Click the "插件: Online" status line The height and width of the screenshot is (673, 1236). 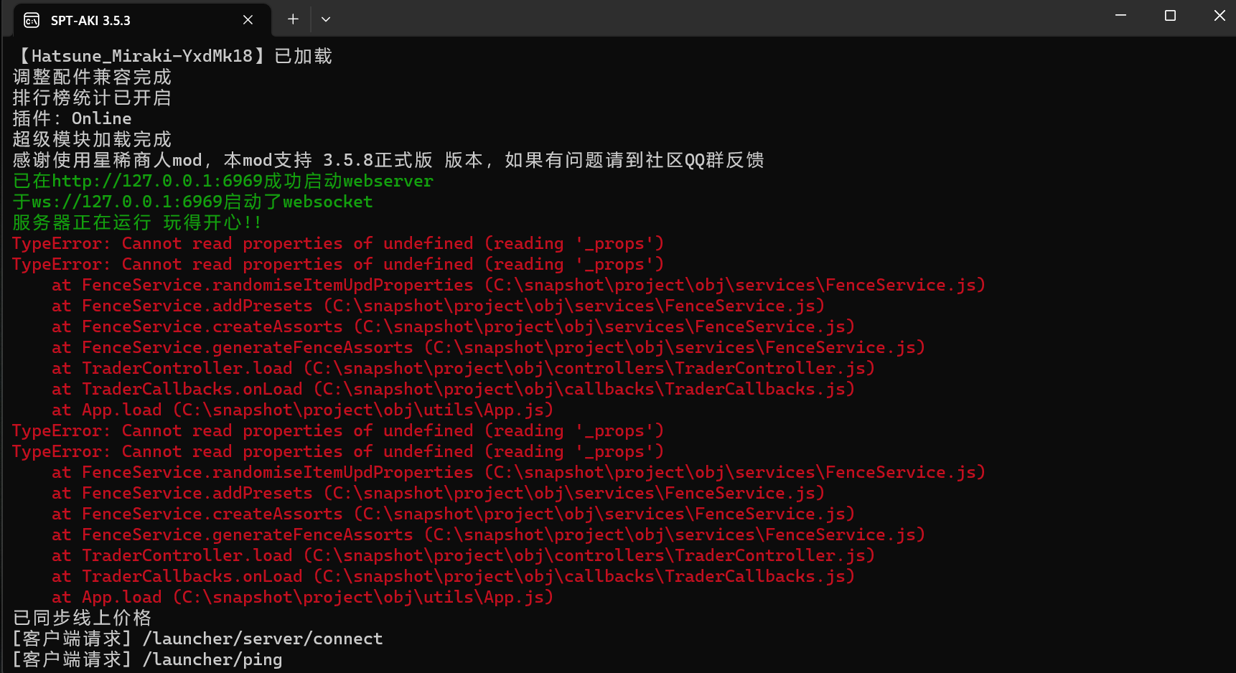click(72, 118)
